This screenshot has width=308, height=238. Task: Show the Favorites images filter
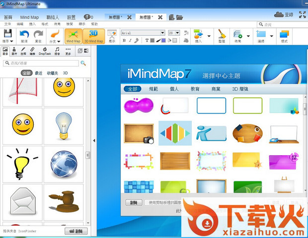(x=53, y=73)
